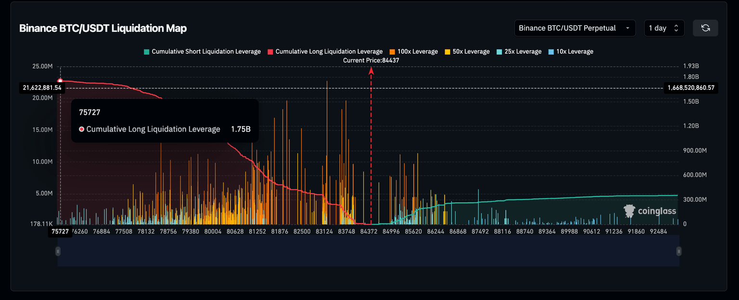Open the Binance BTC/USDT Perpetual dropdown
Screen dimensions: 739x300
(x=574, y=28)
